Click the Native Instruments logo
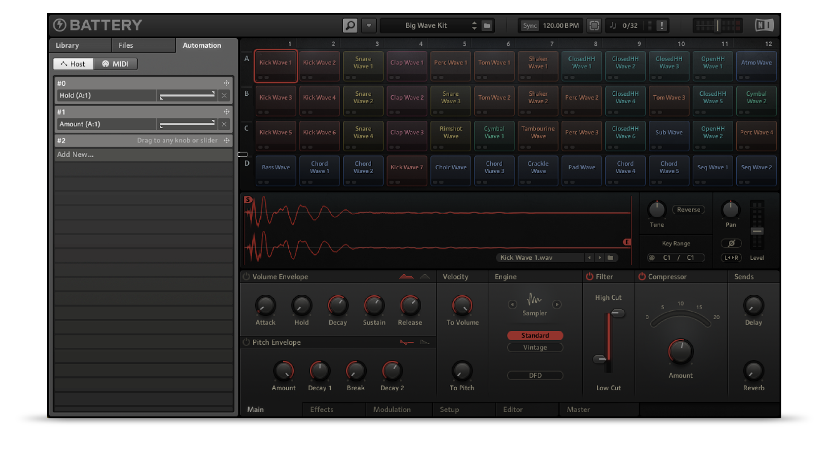The width and height of the screenshot is (829, 472). point(764,25)
